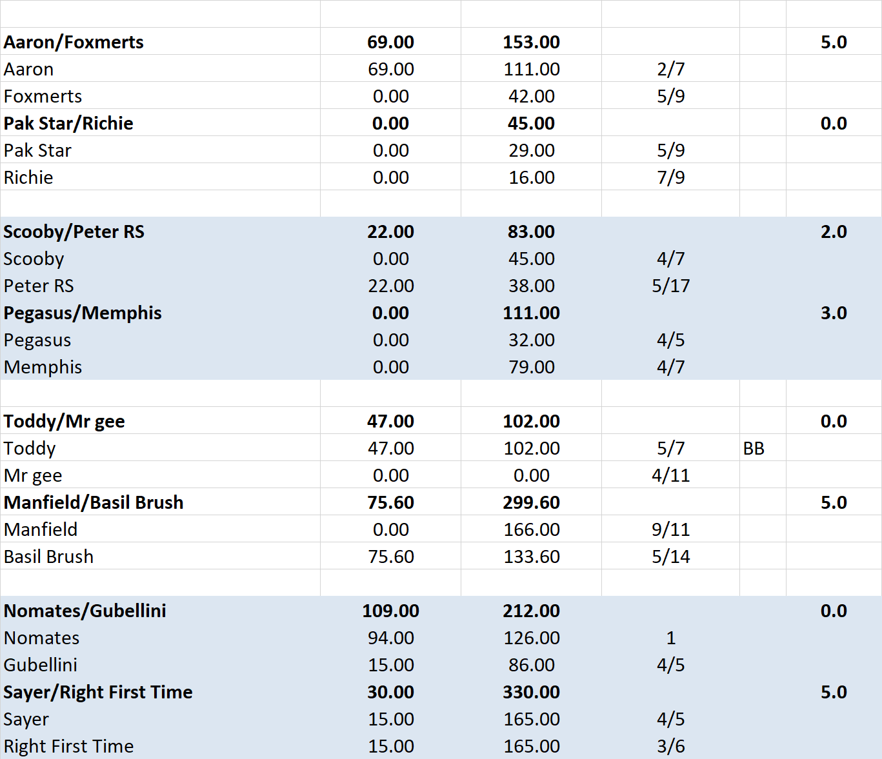Image resolution: width=882 pixels, height=759 pixels.
Task: Click Richie's 7/9 result cell
Action: (x=670, y=177)
